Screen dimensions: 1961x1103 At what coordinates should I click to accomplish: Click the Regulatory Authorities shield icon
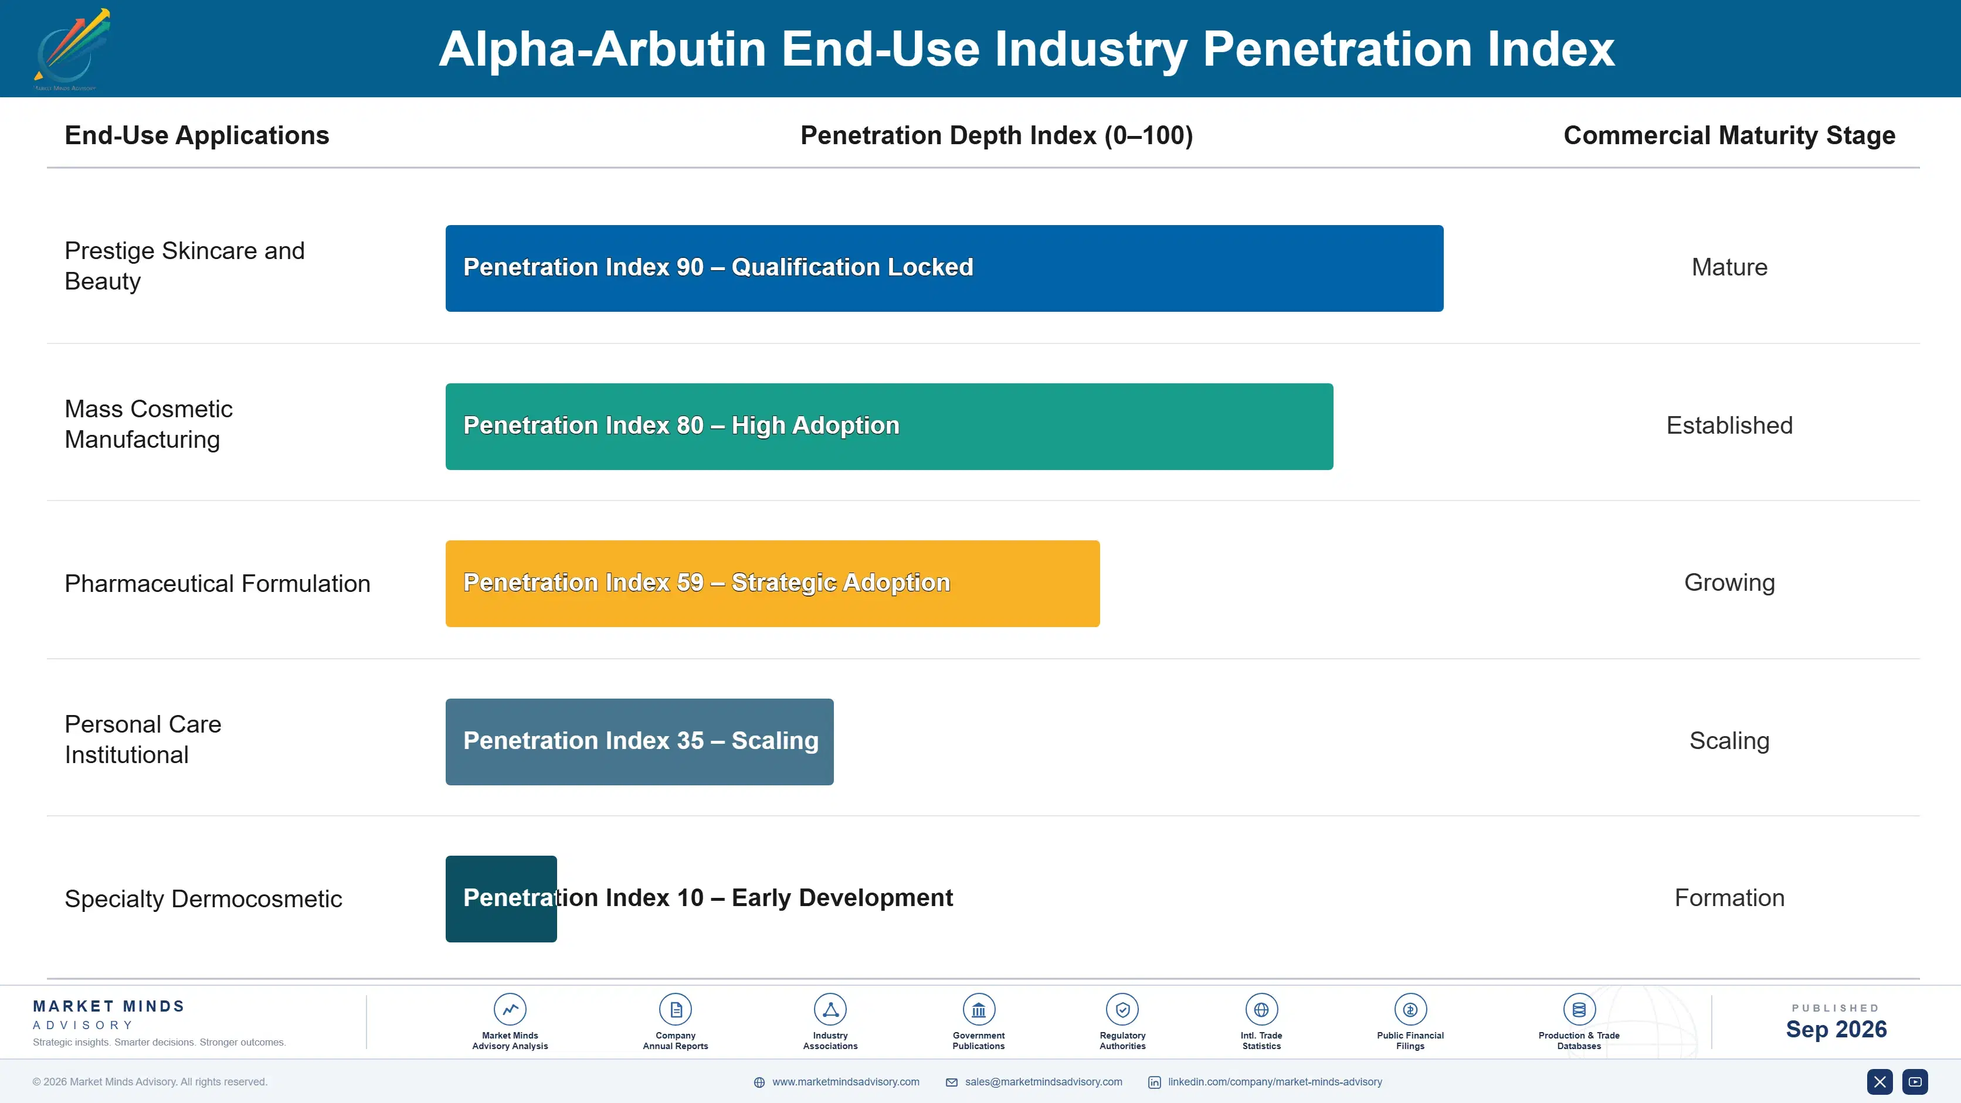point(1122,1009)
